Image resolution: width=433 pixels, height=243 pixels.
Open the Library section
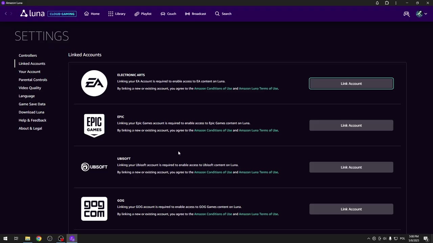click(117, 14)
